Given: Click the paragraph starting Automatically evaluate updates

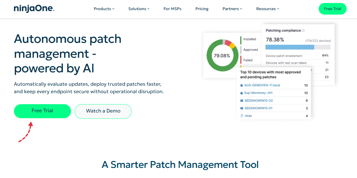Looking at the screenshot, I should click(89, 88).
